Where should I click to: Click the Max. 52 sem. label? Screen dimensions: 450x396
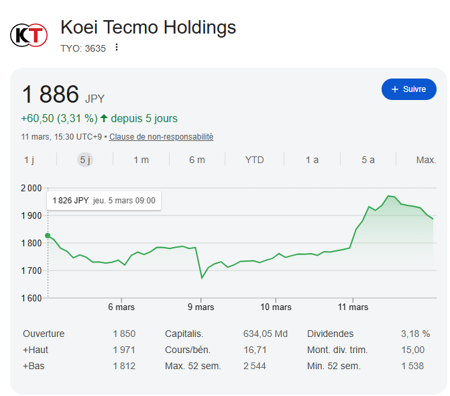pos(193,366)
